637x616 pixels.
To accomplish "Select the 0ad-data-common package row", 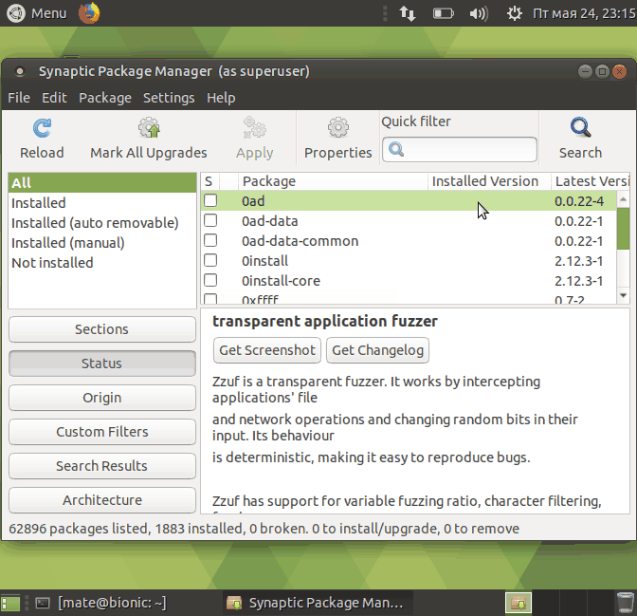I will click(x=409, y=241).
